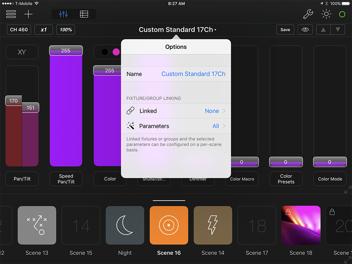Screen dimensions: 352x264
Task: Switch to the faders view icon
Action: tap(63, 14)
